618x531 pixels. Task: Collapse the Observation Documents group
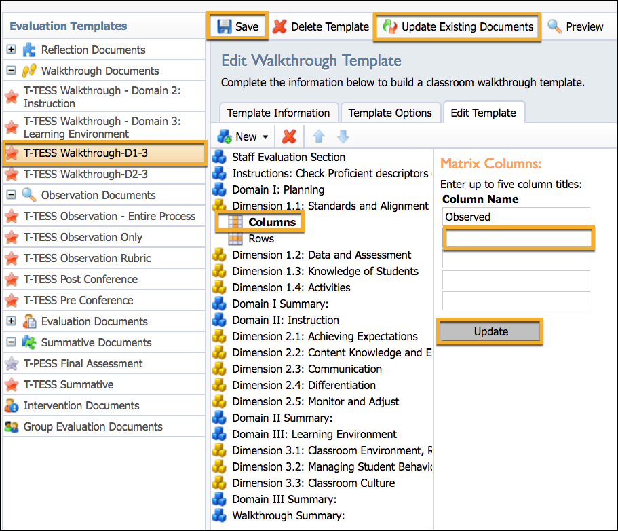coord(12,195)
